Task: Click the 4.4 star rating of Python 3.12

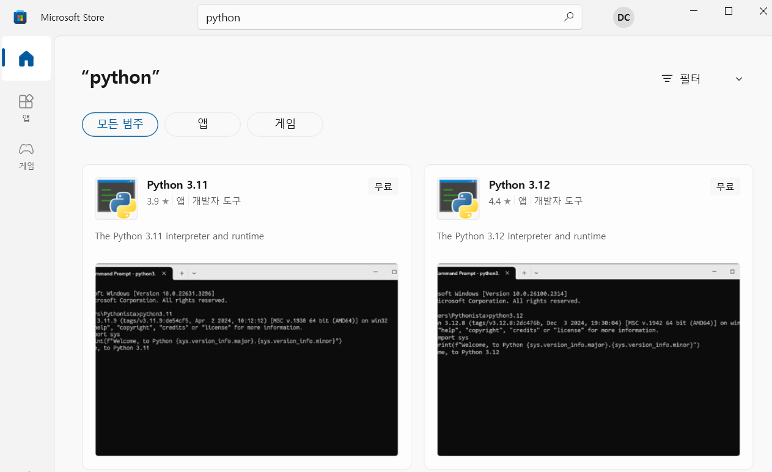Action: click(499, 201)
